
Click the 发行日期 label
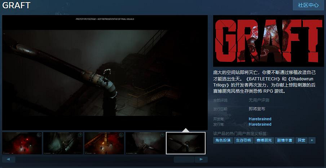221,109
